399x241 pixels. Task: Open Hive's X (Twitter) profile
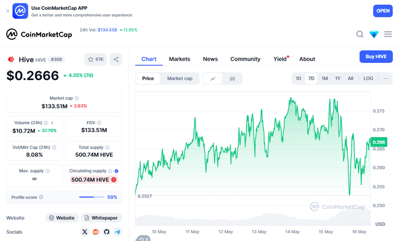[85, 232]
